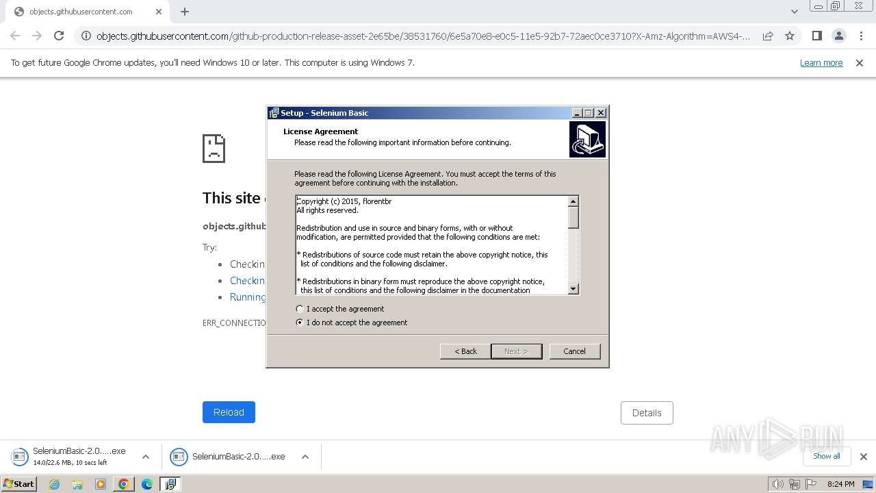This screenshot has width=876, height=493.
Task: Click the Action Center flag tray icon
Action: 810,484
